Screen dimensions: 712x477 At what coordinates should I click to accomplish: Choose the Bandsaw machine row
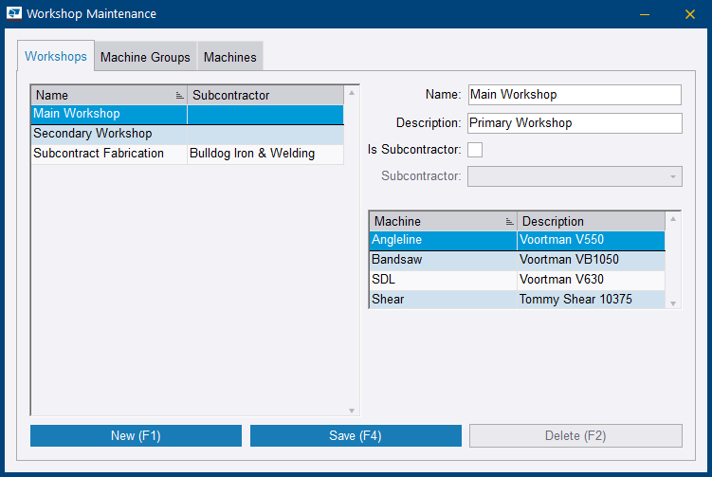coord(442,260)
